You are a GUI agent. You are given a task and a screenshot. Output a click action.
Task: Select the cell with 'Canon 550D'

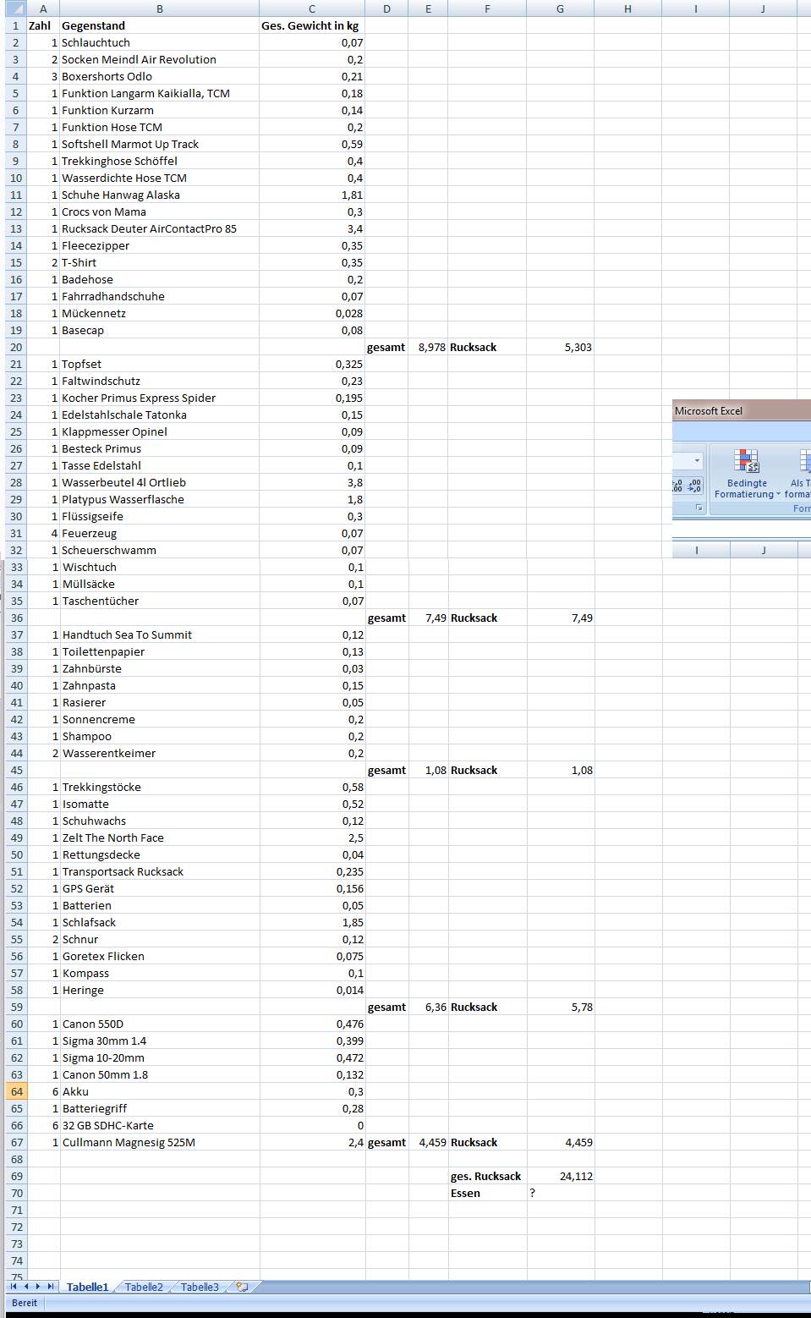click(x=159, y=1024)
